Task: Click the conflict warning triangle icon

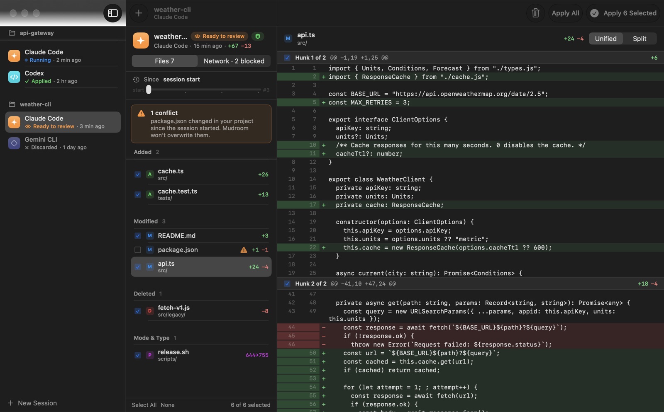Action: click(141, 113)
